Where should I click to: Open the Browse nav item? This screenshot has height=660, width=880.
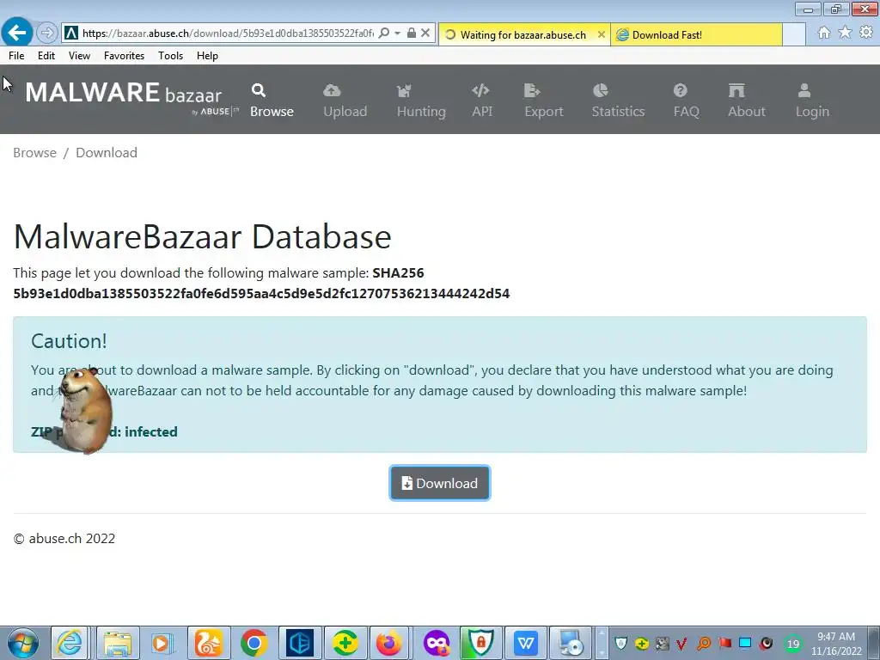[x=272, y=101]
